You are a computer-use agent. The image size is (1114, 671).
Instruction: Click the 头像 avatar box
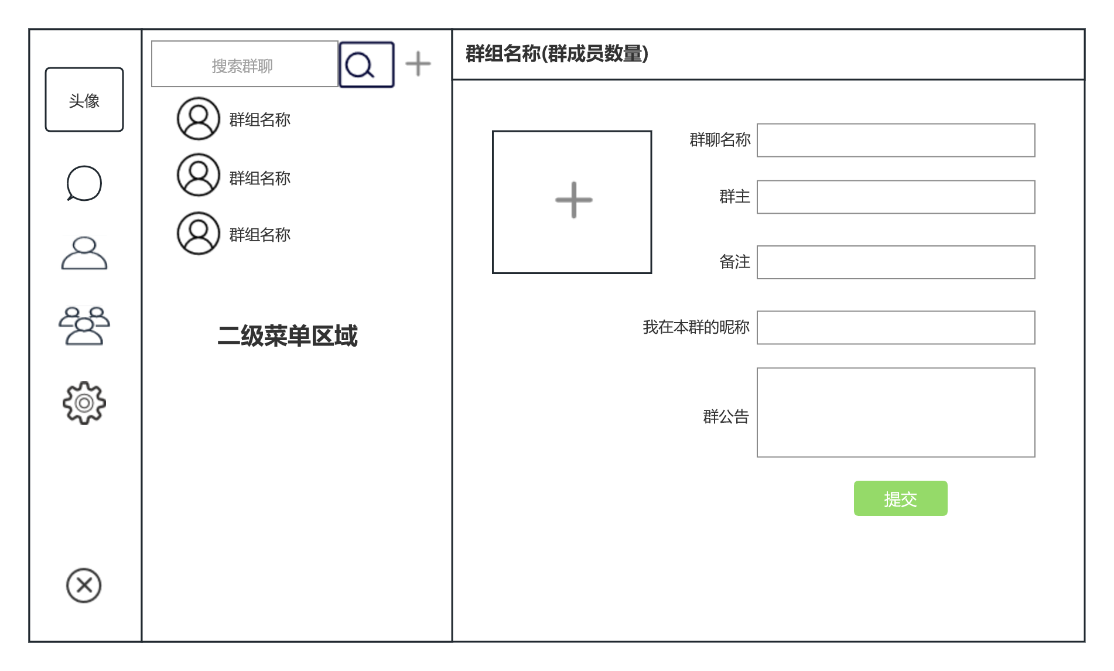[x=84, y=100]
